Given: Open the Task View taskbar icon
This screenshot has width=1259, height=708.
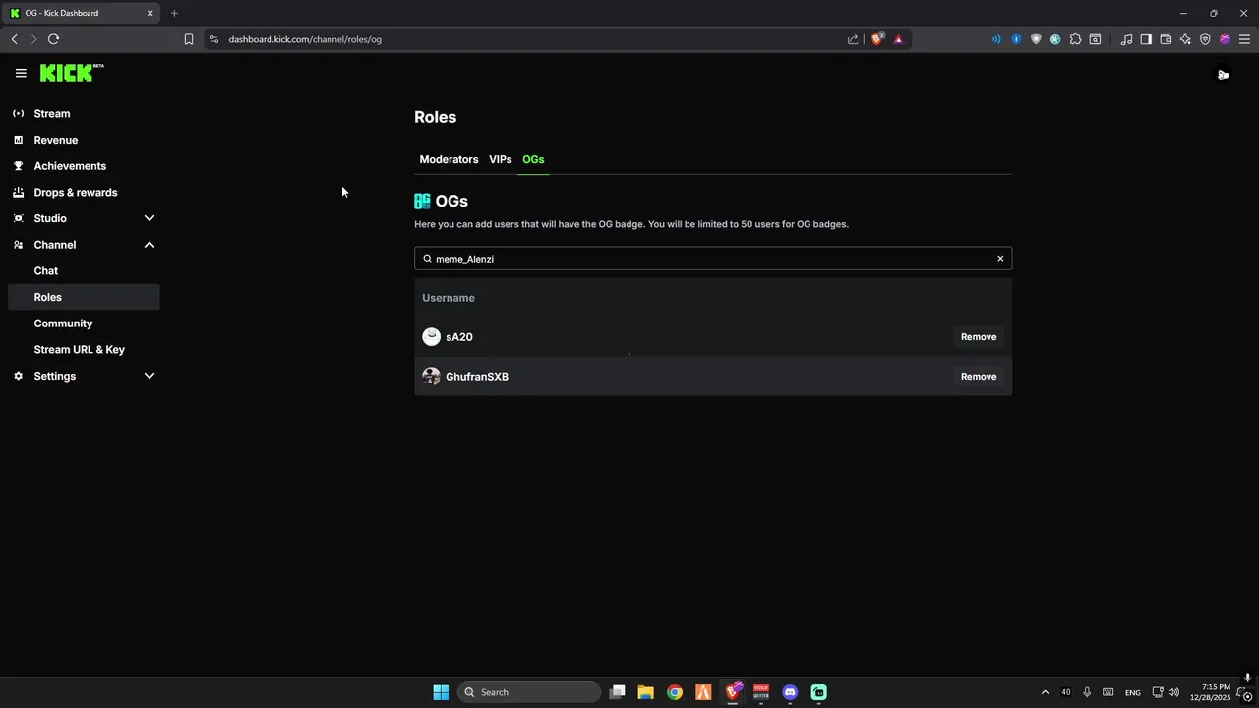Looking at the screenshot, I should 617,692.
